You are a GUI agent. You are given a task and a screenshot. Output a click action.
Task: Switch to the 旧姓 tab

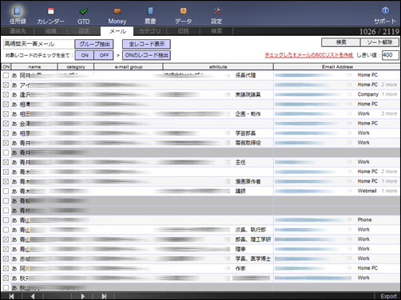point(183,31)
